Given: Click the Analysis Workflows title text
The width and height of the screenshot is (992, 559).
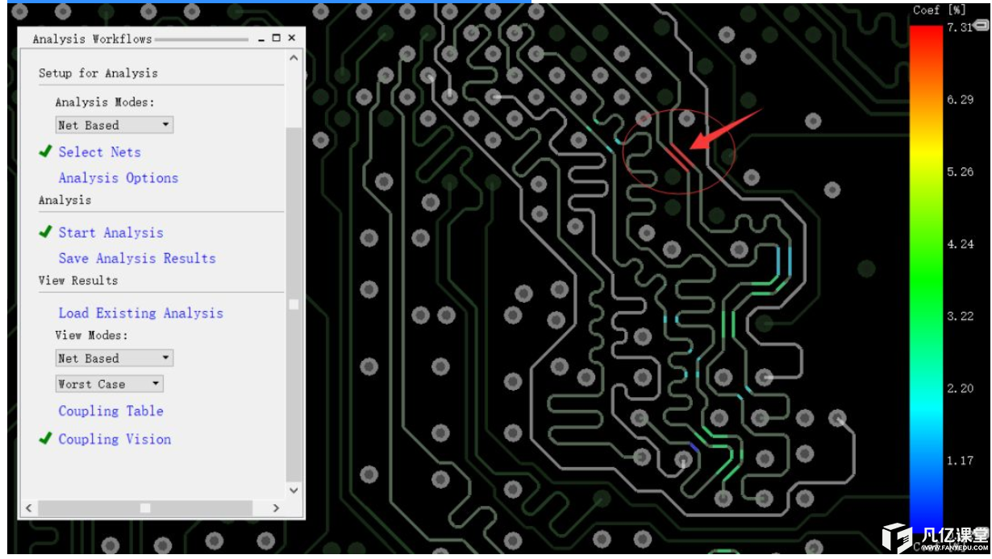Looking at the screenshot, I should [92, 39].
